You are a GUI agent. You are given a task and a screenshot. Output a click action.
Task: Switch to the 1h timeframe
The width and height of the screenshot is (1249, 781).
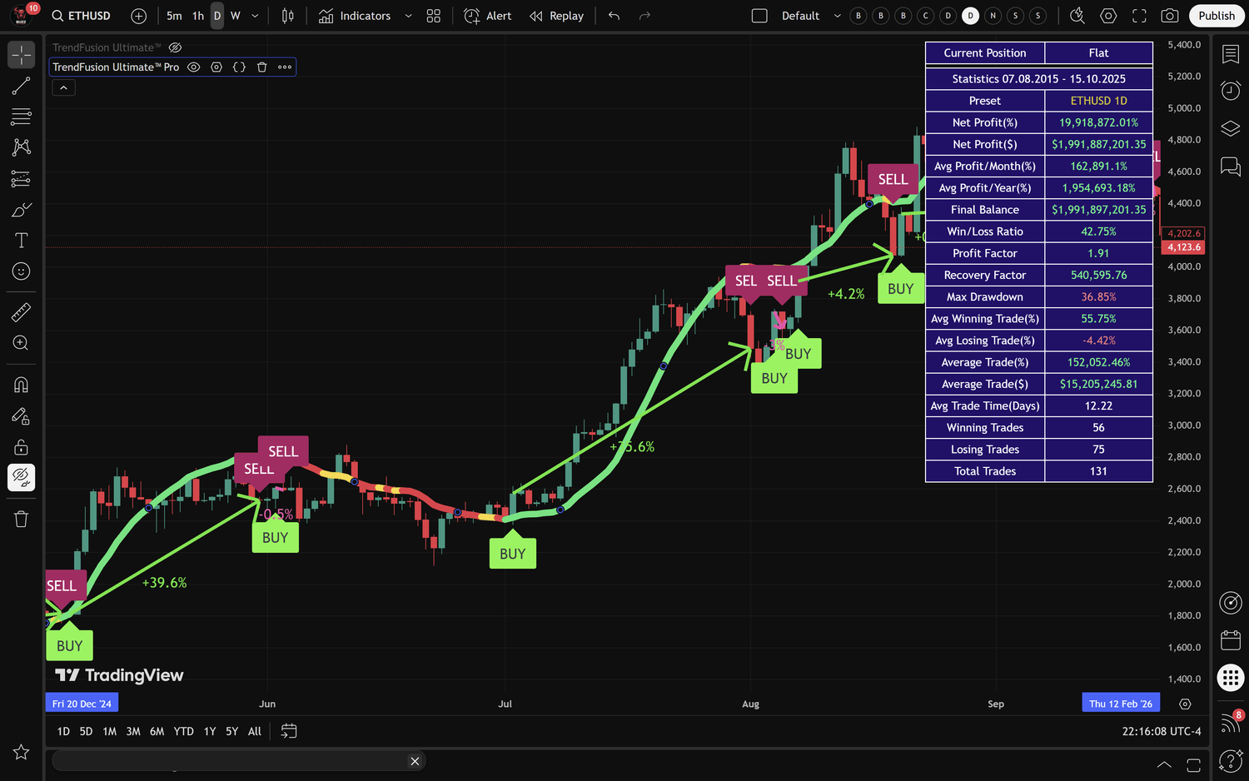click(x=197, y=15)
